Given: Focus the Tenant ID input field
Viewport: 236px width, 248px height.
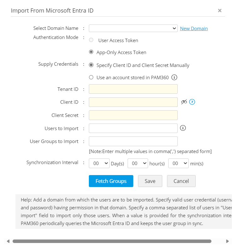Looking at the screenshot, I should pyautogui.click(x=133, y=89).
